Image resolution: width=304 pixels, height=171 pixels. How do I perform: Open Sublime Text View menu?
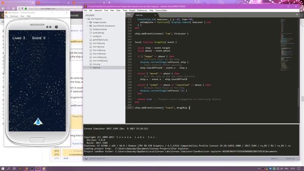click(112, 10)
